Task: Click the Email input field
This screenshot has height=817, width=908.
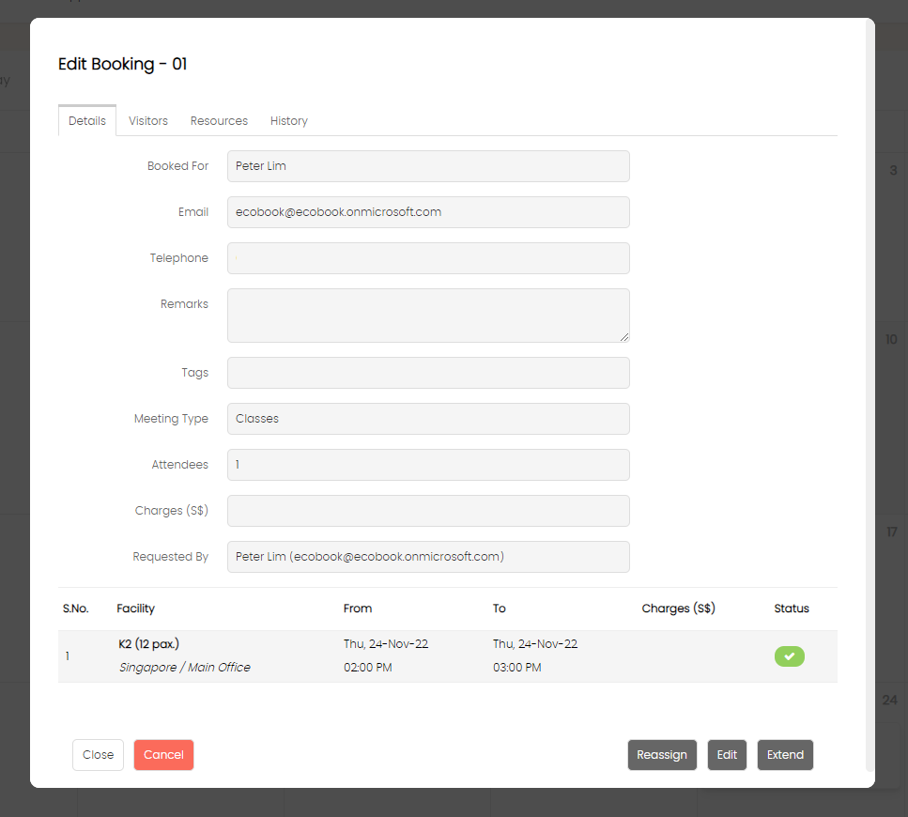Action: [428, 212]
